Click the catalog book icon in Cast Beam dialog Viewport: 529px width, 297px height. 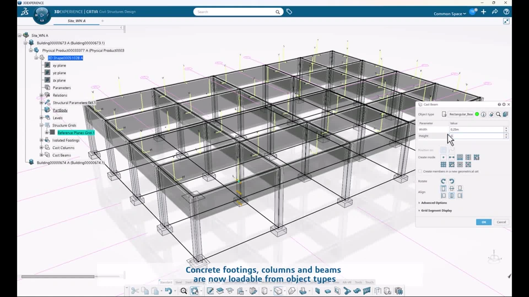click(505, 114)
